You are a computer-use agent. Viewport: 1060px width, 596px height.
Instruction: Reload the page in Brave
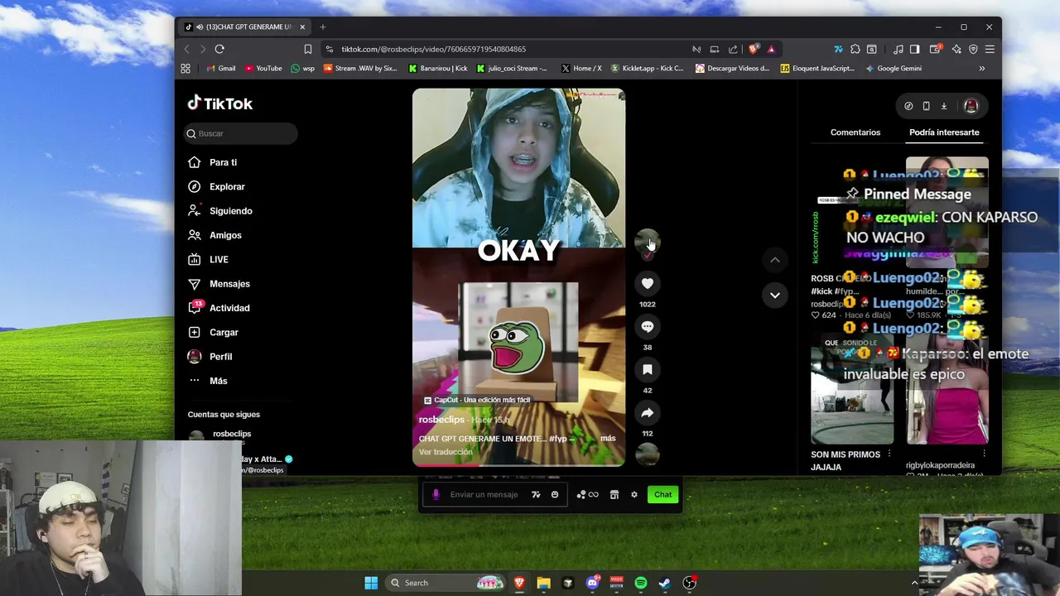219,49
